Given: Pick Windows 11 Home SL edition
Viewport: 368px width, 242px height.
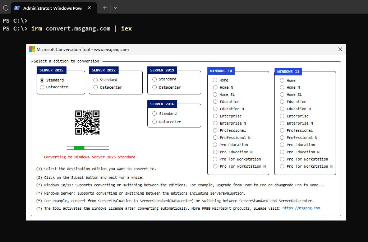Looking at the screenshot, I should [x=282, y=94].
